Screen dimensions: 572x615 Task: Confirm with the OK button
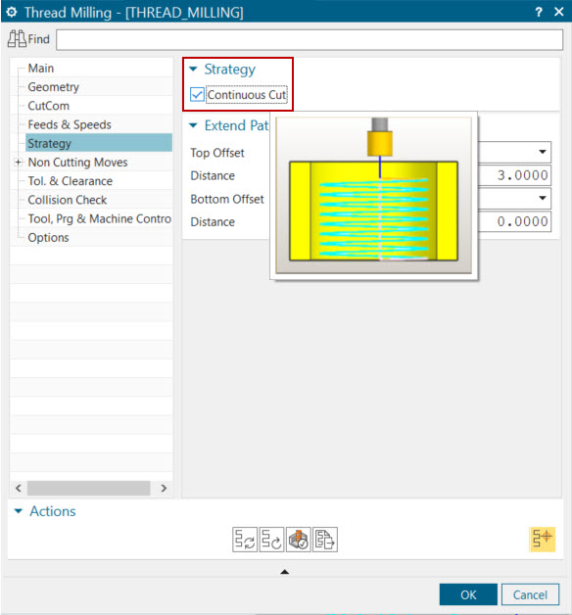coord(468,594)
